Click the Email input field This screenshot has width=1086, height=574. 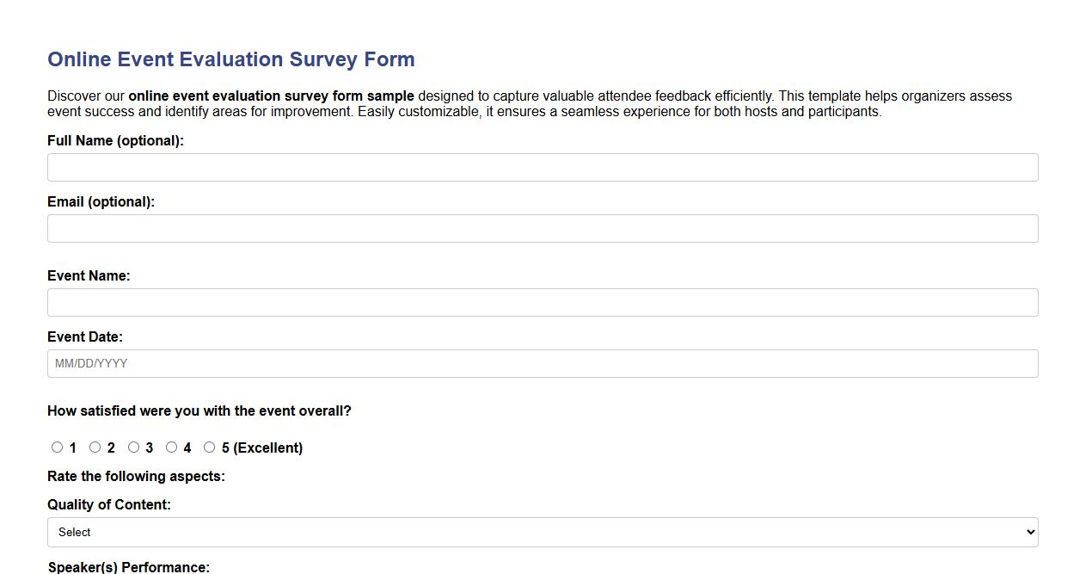[542, 228]
